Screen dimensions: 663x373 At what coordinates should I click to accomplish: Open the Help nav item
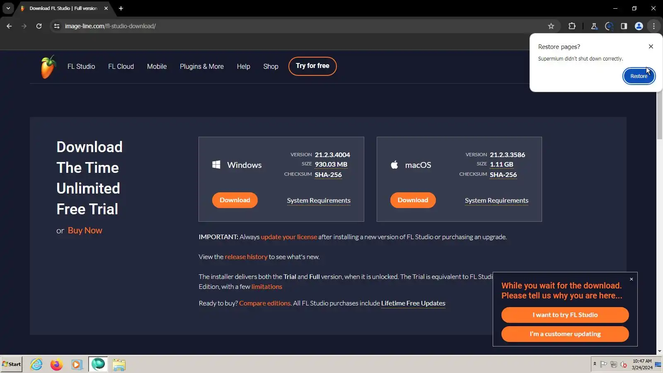tap(243, 66)
